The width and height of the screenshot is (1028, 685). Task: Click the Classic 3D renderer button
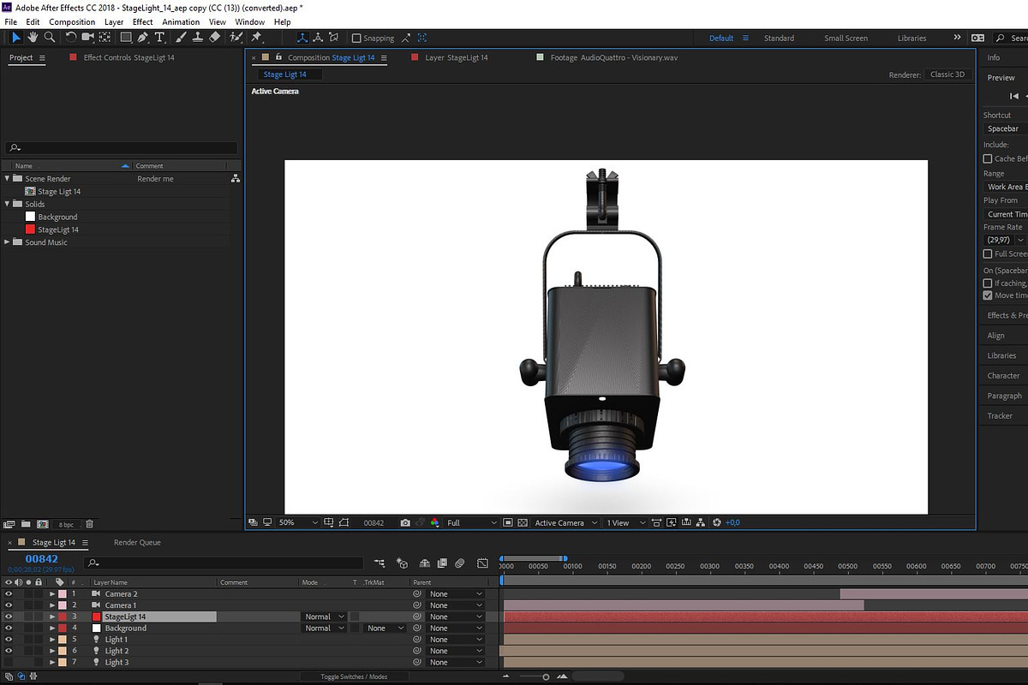coord(947,74)
